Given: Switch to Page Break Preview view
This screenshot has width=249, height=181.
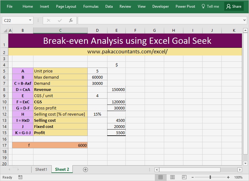Looking at the screenshot, I should pyautogui.click(x=184, y=177).
